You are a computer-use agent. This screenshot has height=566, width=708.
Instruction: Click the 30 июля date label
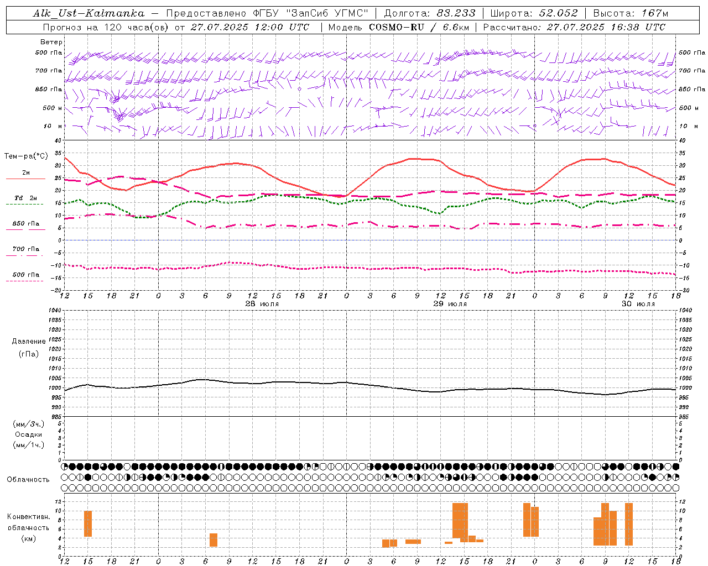click(638, 304)
